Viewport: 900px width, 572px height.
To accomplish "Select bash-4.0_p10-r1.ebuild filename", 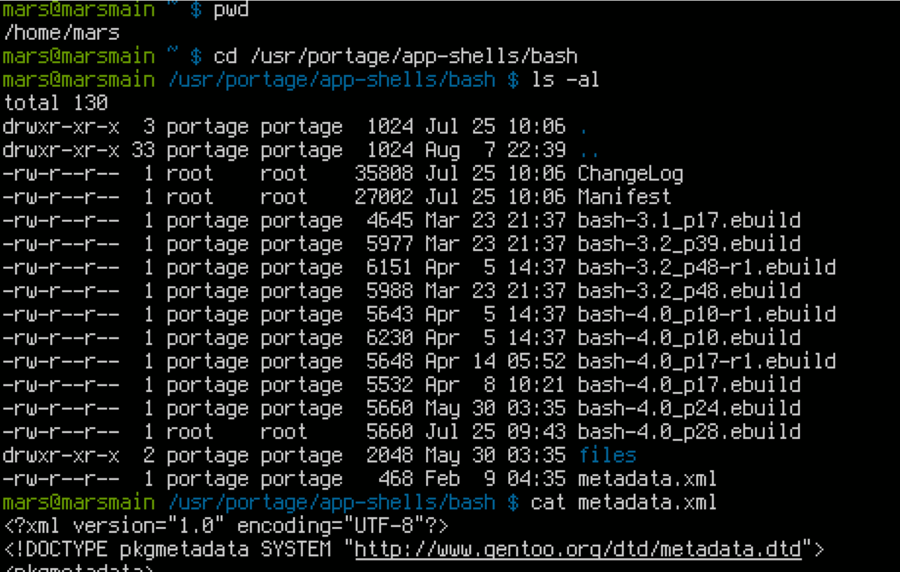I will [706, 315].
